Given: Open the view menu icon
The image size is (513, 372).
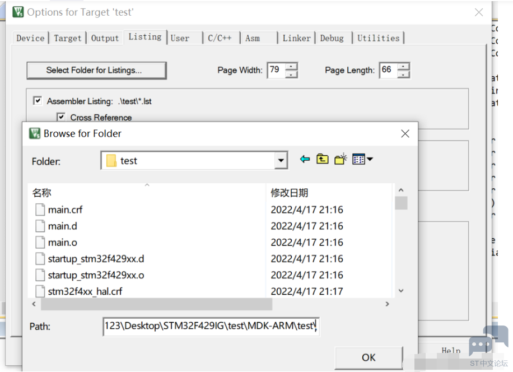Looking at the screenshot, I should point(359,159).
